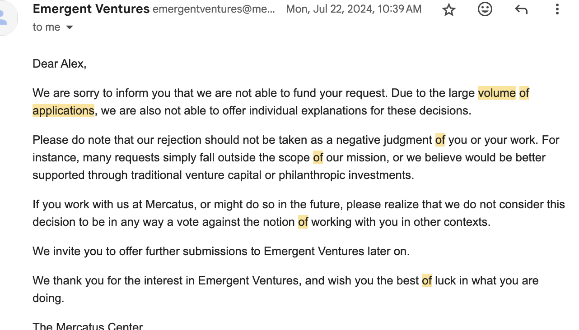Expand recipient details arrow beside "to me"
The image size is (579, 330).
coord(70,27)
